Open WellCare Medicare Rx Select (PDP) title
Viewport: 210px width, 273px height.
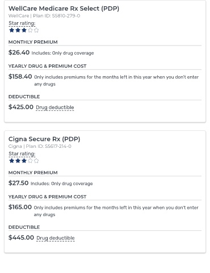(x=64, y=9)
